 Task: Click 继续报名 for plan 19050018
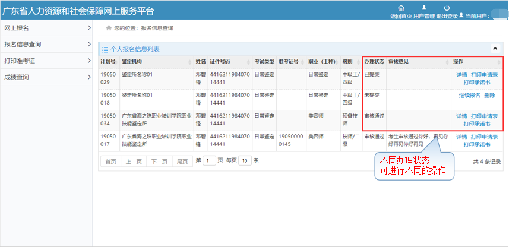tap(469, 96)
